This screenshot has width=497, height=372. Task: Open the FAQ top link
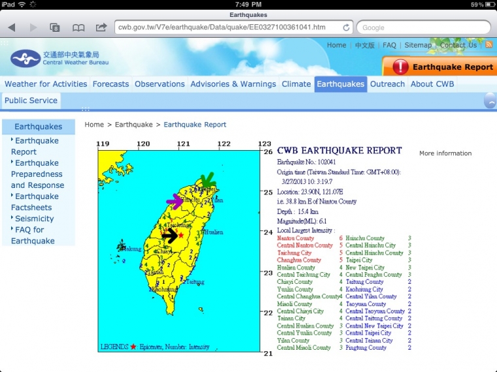(x=389, y=45)
